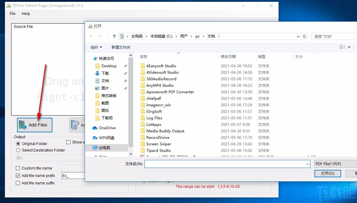Select the Original Folder radio button
Screen dimensions: 357x203
[18, 143]
